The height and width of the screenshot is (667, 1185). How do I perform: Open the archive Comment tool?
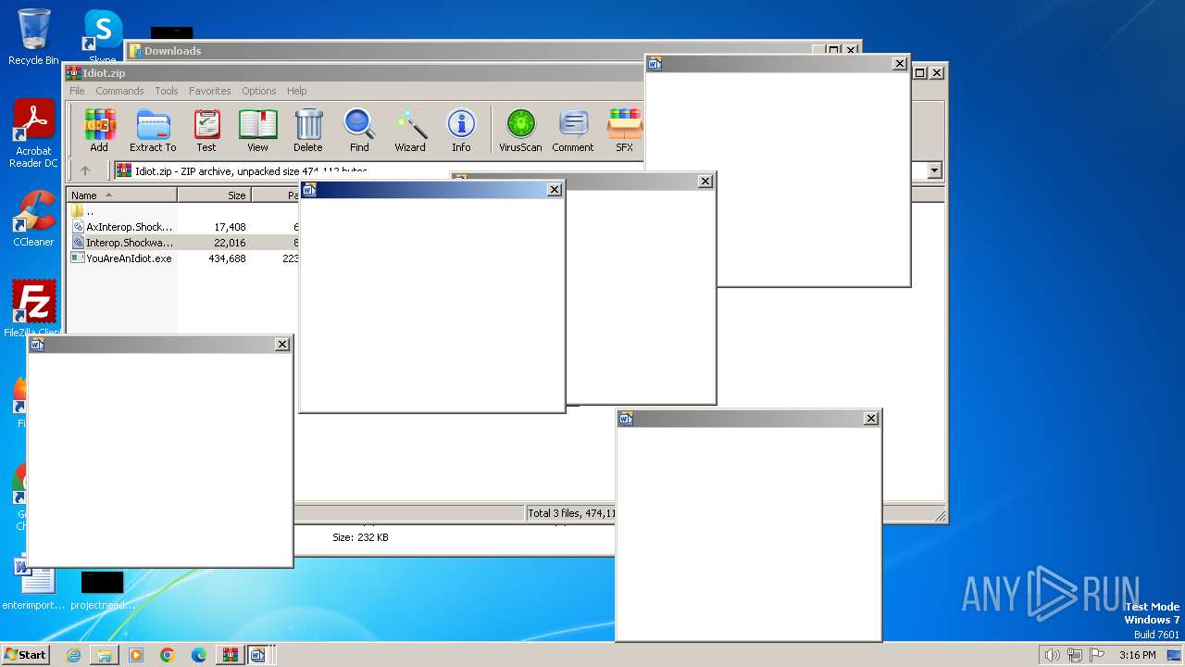point(573,131)
